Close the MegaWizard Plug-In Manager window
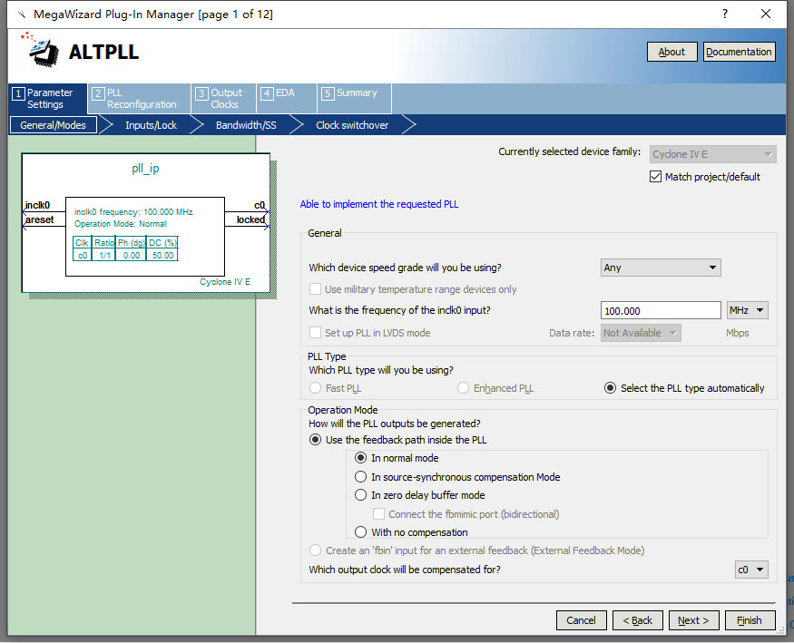The width and height of the screenshot is (794, 643). (x=766, y=14)
